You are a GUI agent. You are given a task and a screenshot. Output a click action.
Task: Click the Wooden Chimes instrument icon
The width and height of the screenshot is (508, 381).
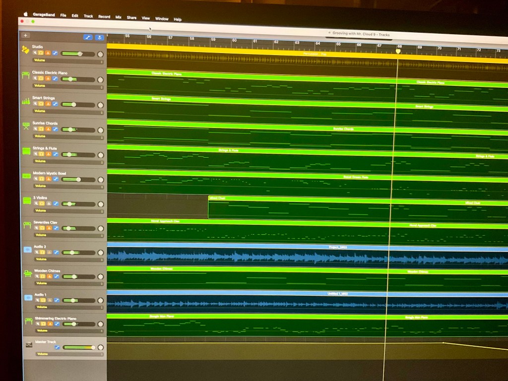click(28, 274)
